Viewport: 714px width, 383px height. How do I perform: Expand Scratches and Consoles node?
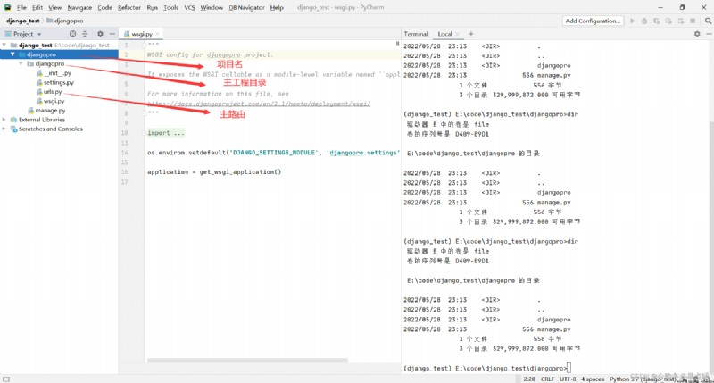click(4, 129)
